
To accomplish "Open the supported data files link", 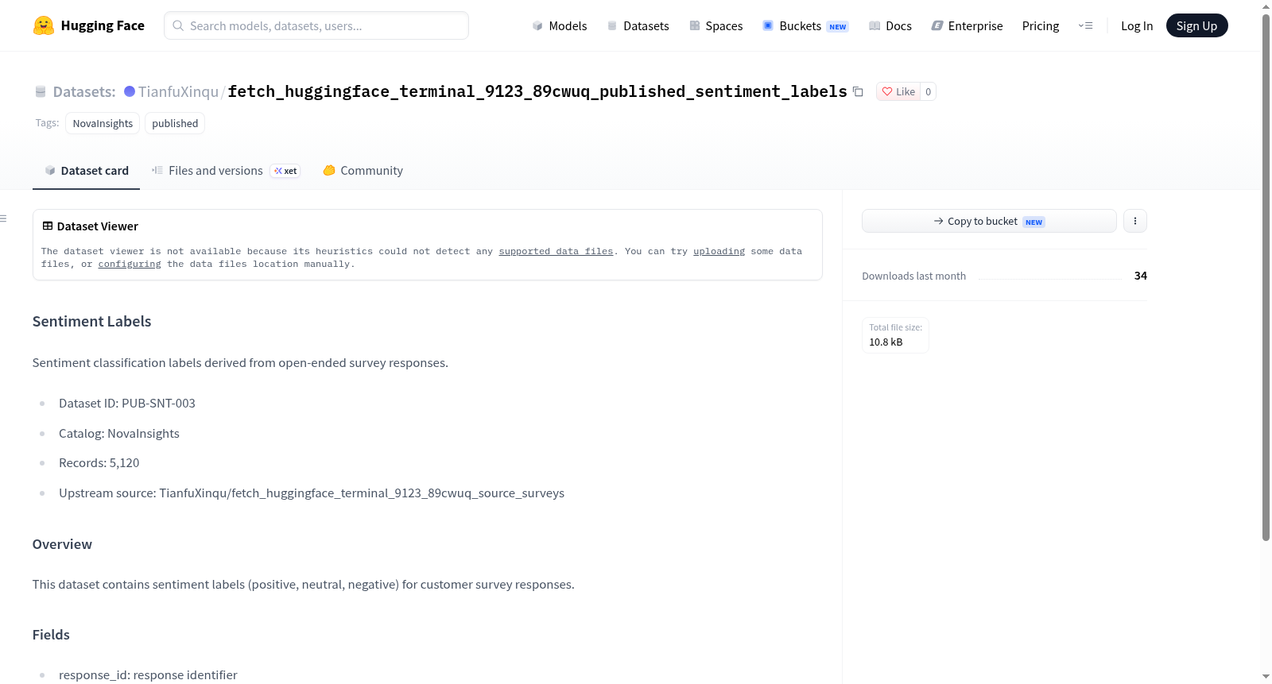I will pyautogui.click(x=556, y=251).
